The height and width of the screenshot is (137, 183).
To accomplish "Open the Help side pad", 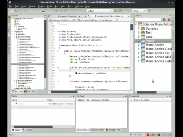I will point(9,29).
